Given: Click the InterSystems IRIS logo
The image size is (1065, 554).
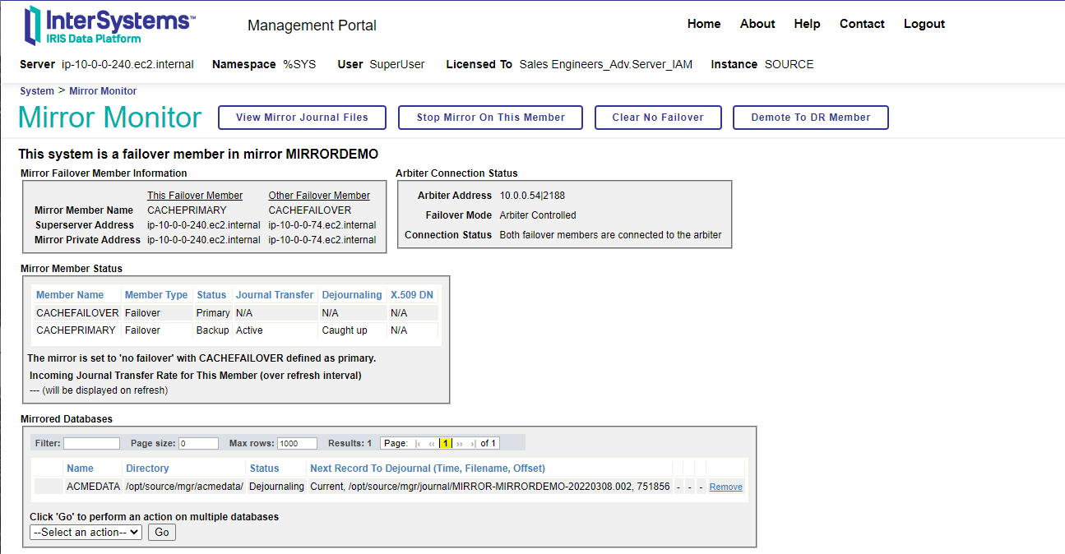Looking at the screenshot, I should coord(109,25).
